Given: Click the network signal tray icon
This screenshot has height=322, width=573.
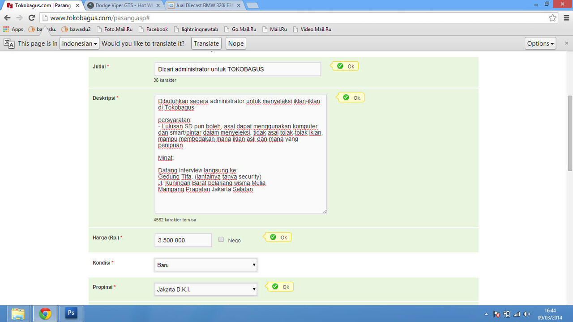Looking at the screenshot, I should (x=517, y=314).
